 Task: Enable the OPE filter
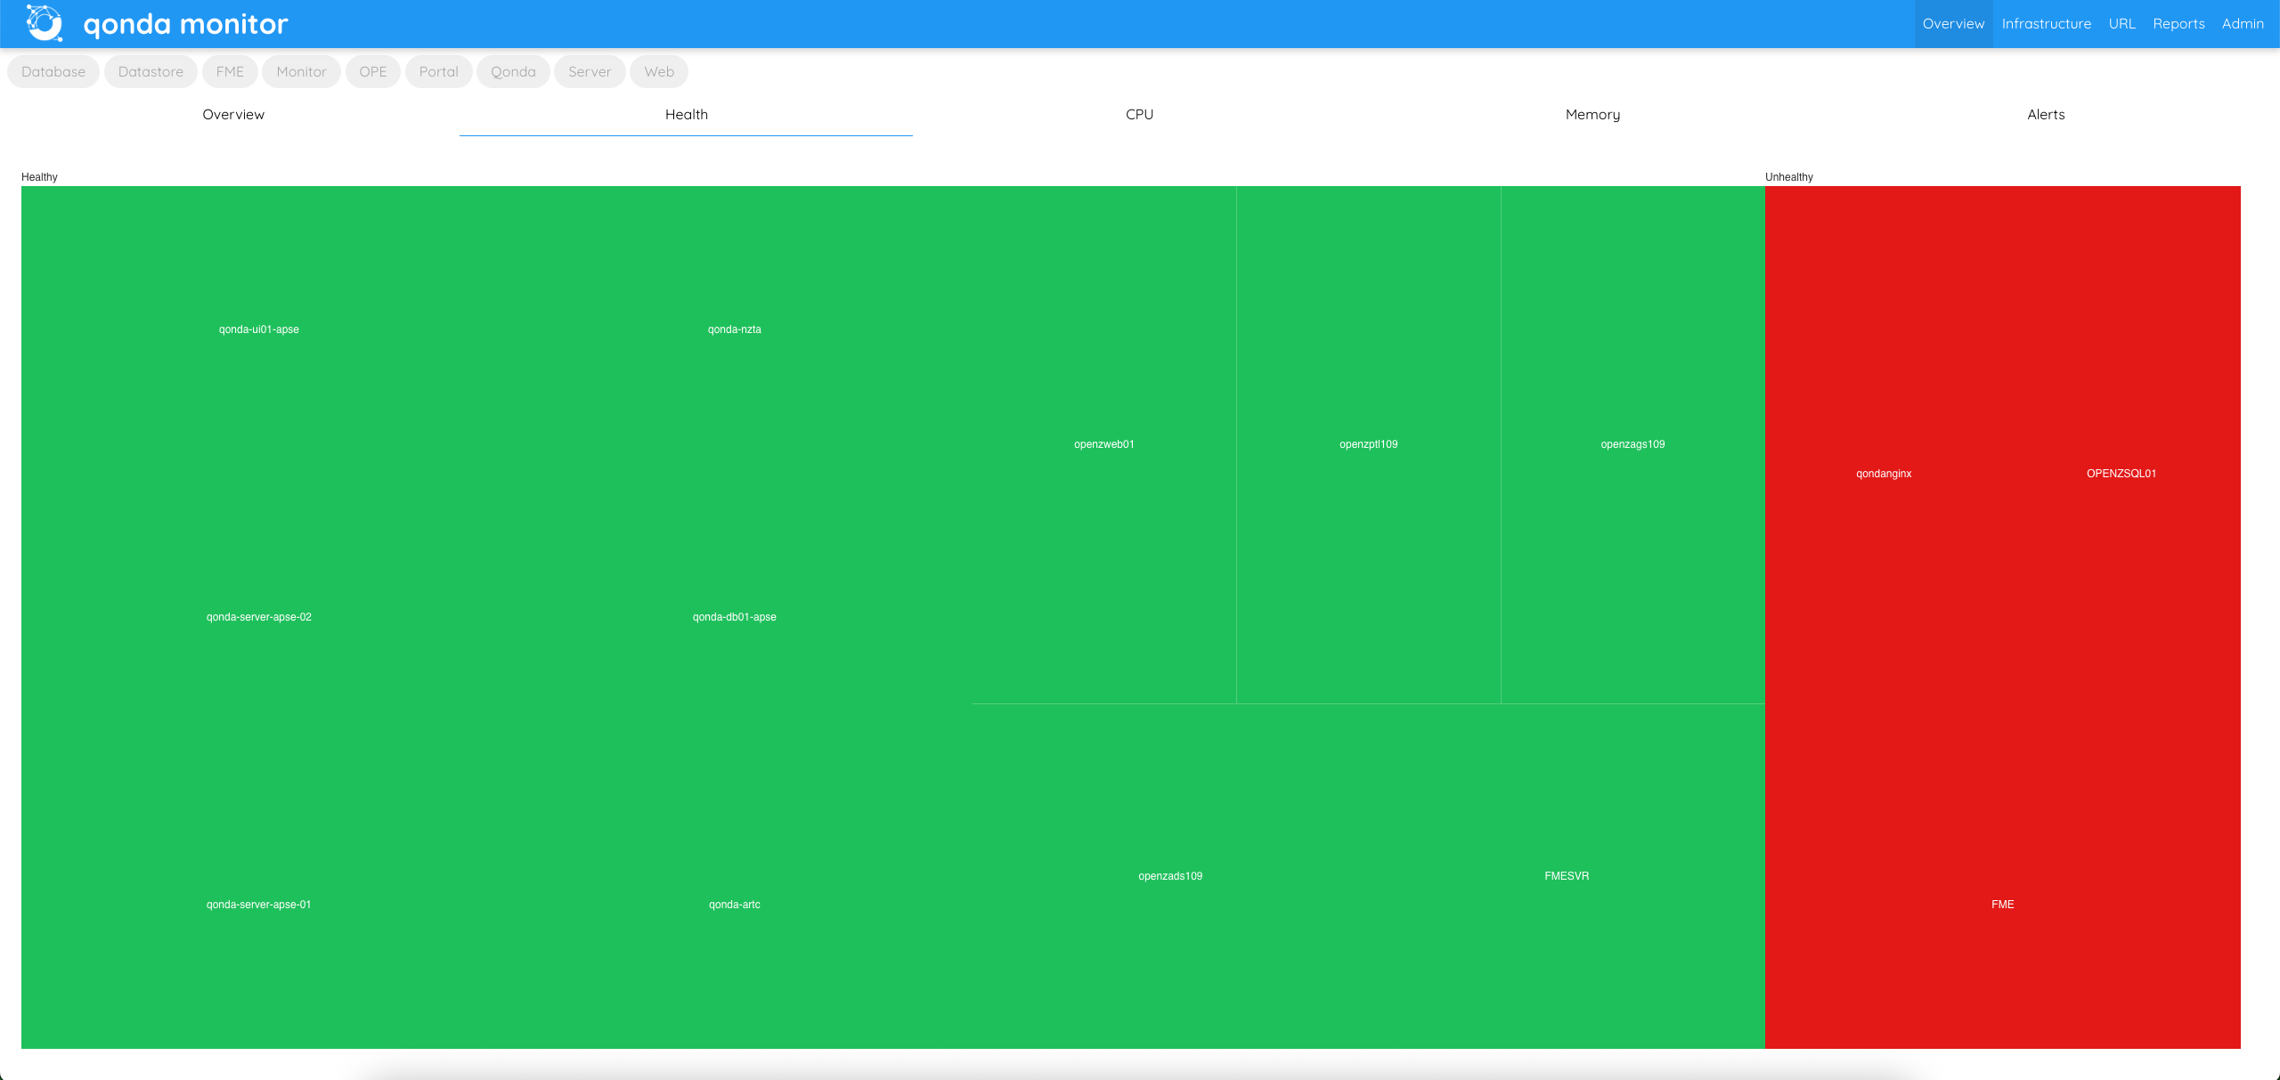(373, 71)
